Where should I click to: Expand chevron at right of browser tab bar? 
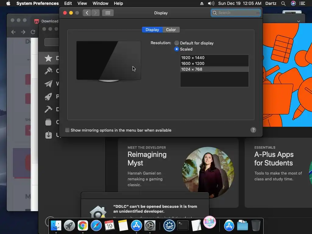(x=299, y=21)
